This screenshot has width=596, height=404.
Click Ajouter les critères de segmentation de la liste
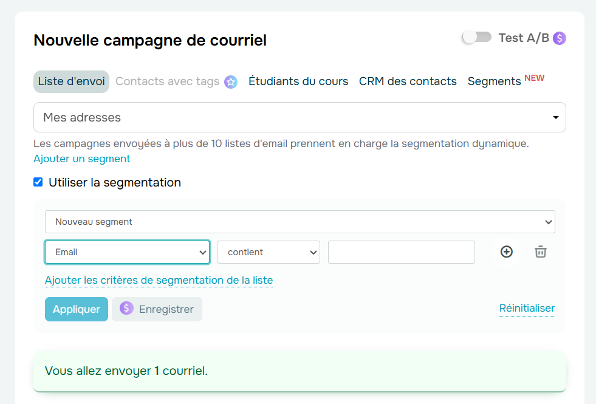(x=159, y=280)
